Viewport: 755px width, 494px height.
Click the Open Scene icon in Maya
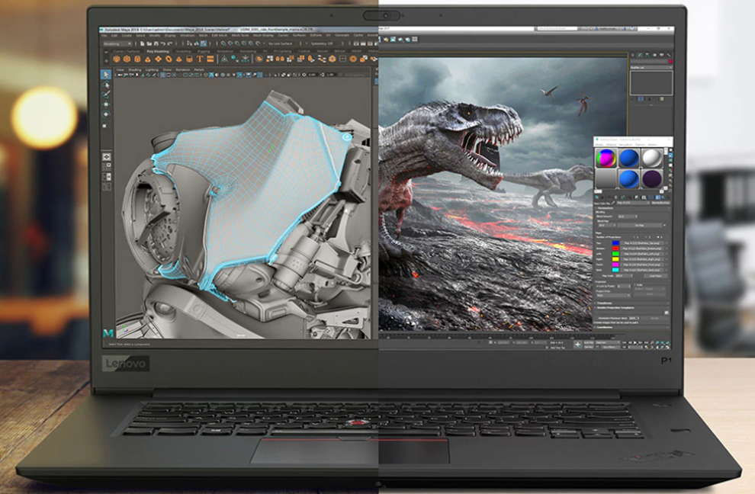(149, 43)
